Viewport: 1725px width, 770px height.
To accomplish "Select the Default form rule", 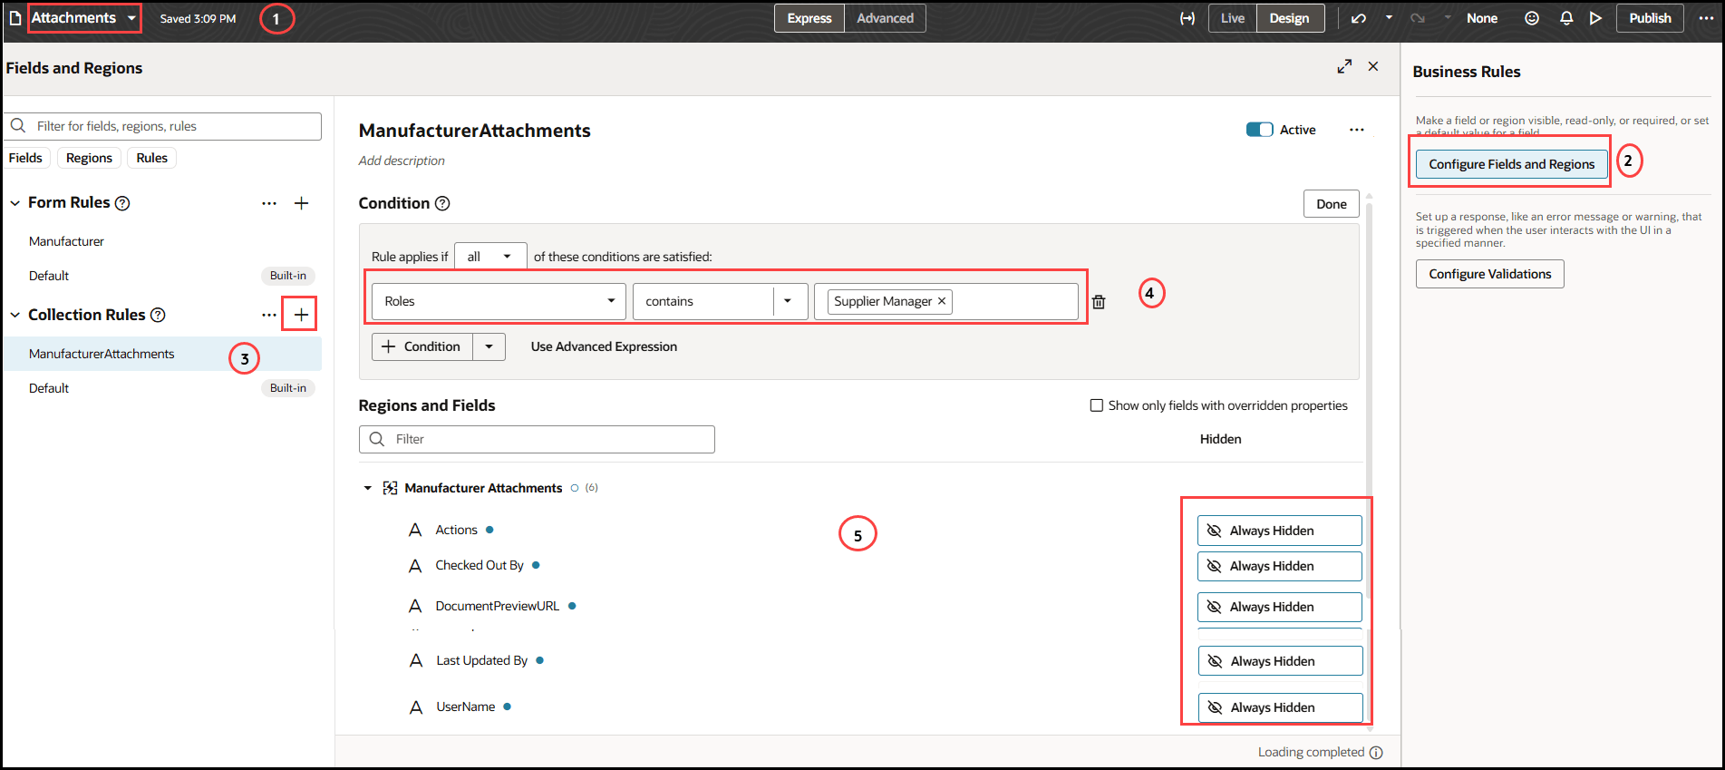I will click(161, 276).
